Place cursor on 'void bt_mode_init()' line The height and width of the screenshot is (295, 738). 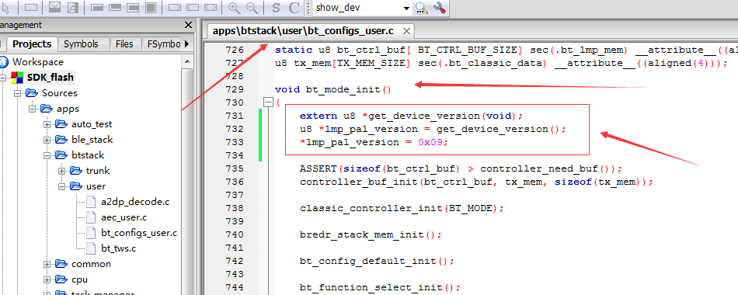pyautogui.click(x=333, y=89)
